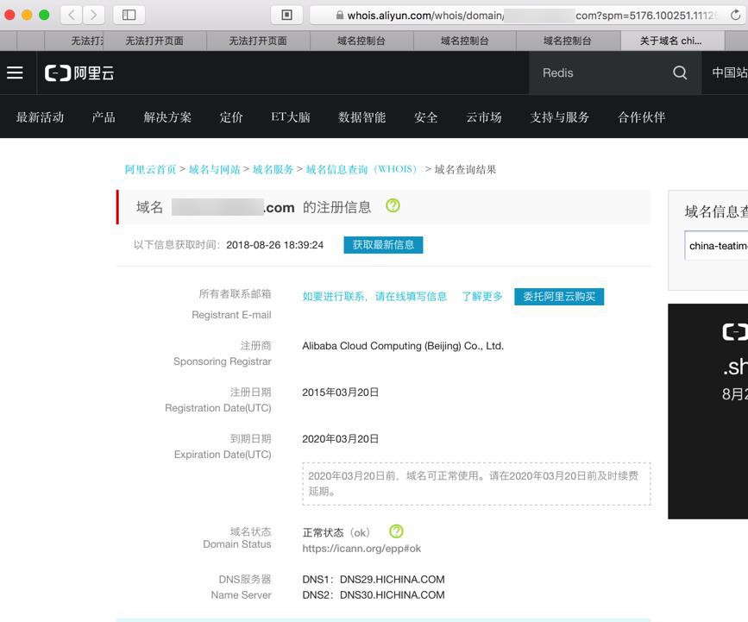This screenshot has width=748, height=622.
Task: Switch to second 无法打开页面 tab
Action: [x=258, y=41]
